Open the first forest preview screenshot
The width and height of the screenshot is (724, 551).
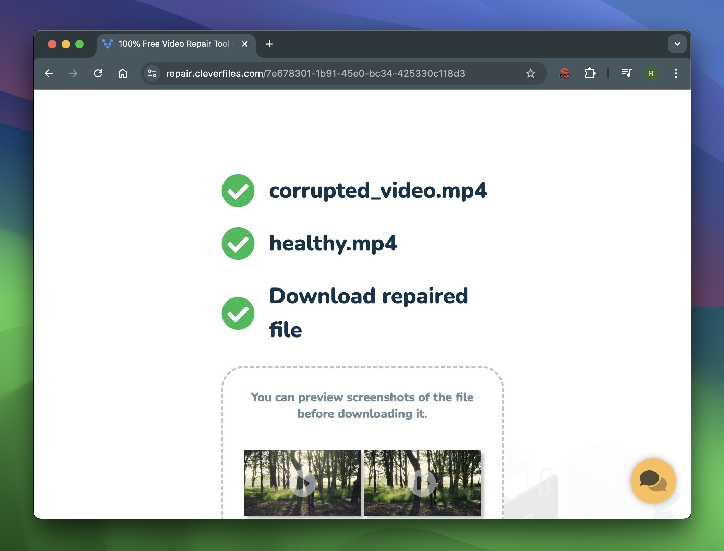point(302,483)
